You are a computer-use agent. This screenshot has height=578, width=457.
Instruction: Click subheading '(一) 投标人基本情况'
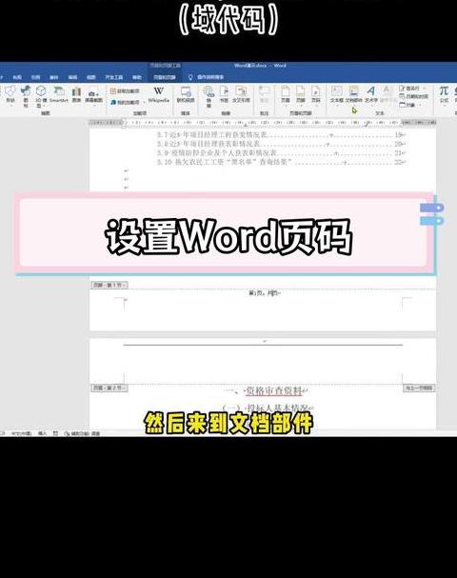coord(268,408)
